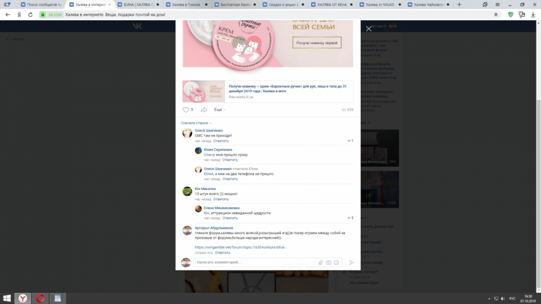Switch to the Халява в Томске tab

click(186, 4)
